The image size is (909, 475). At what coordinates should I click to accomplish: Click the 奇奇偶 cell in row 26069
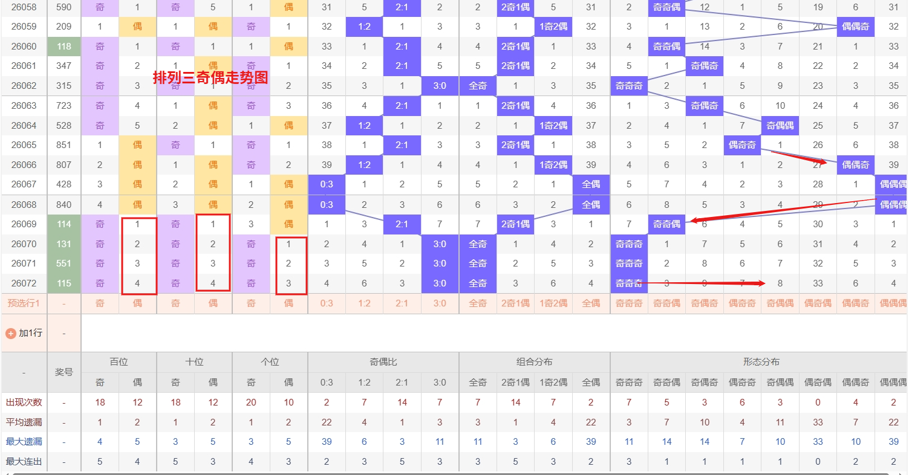[666, 224]
